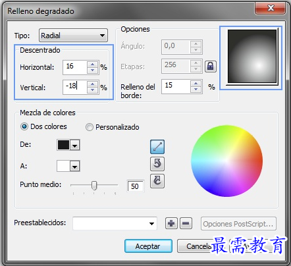The width and height of the screenshot is (291, 266).
Task: Close the Relleno degradado dialog
Action: [271, 9]
